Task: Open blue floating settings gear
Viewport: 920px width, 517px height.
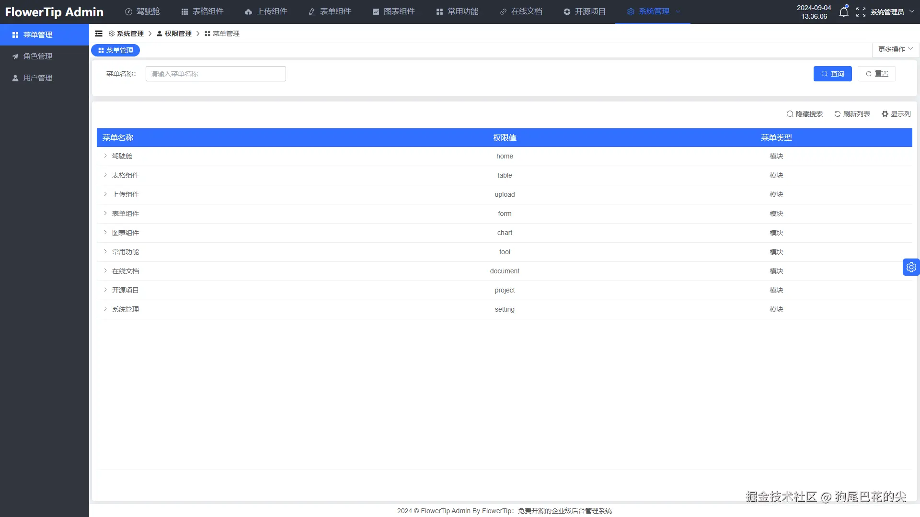Action: coord(911,267)
